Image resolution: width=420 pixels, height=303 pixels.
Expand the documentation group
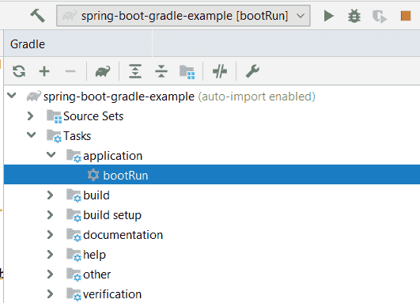coord(50,235)
